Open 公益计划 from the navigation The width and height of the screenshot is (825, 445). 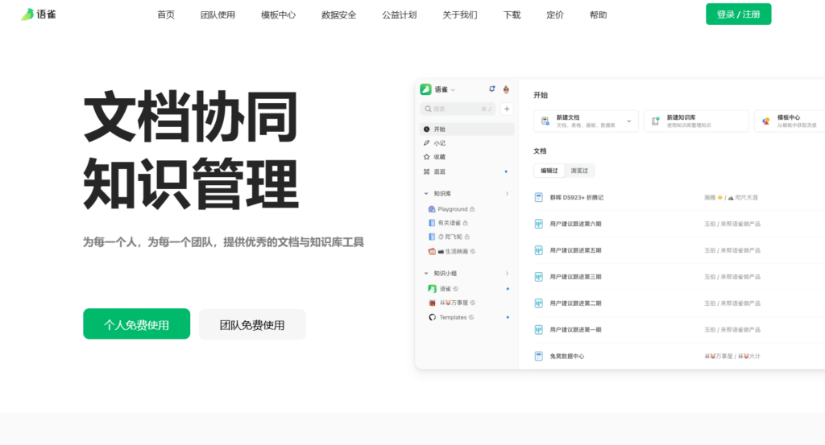coord(399,14)
